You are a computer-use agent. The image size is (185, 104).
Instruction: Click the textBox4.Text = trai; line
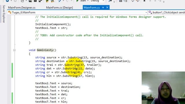coord(52,91)
